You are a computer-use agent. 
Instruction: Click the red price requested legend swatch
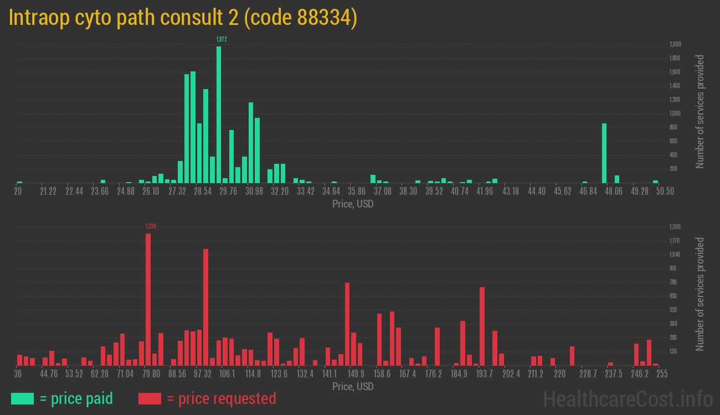(150, 398)
